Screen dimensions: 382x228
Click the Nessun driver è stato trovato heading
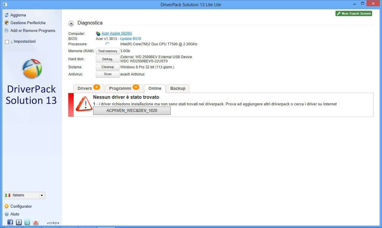(126, 97)
